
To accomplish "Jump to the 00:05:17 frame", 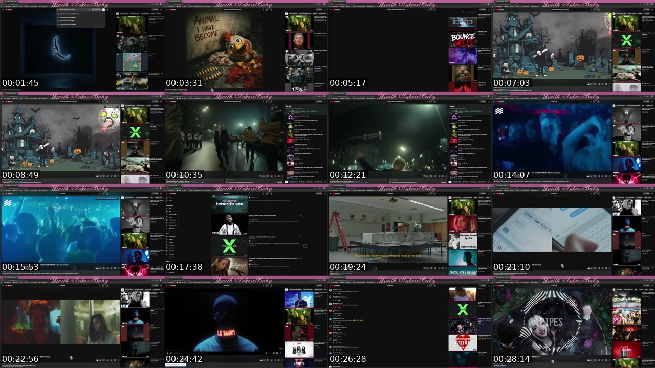I will pos(409,46).
